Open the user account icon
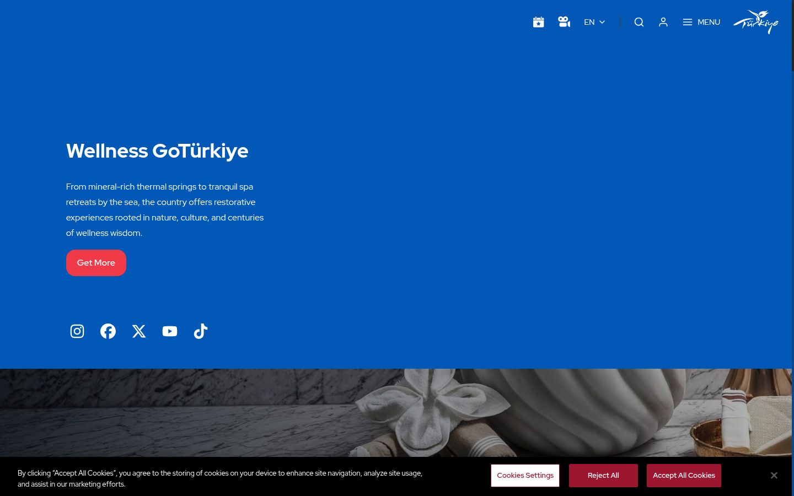This screenshot has width=794, height=496. click(x=663, y=22)
